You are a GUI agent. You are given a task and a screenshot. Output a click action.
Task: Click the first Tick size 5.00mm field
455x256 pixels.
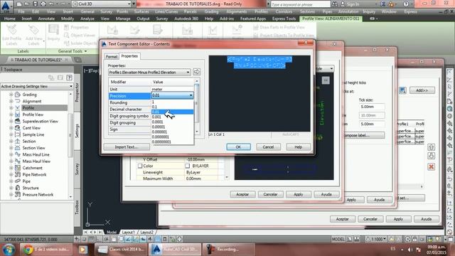point(372,107)
